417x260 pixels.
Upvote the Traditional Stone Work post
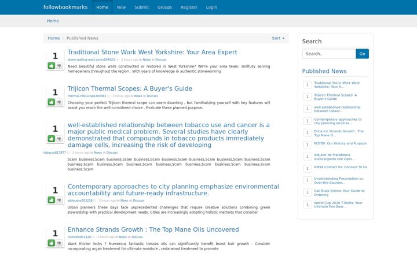click(x=52, y=65)
